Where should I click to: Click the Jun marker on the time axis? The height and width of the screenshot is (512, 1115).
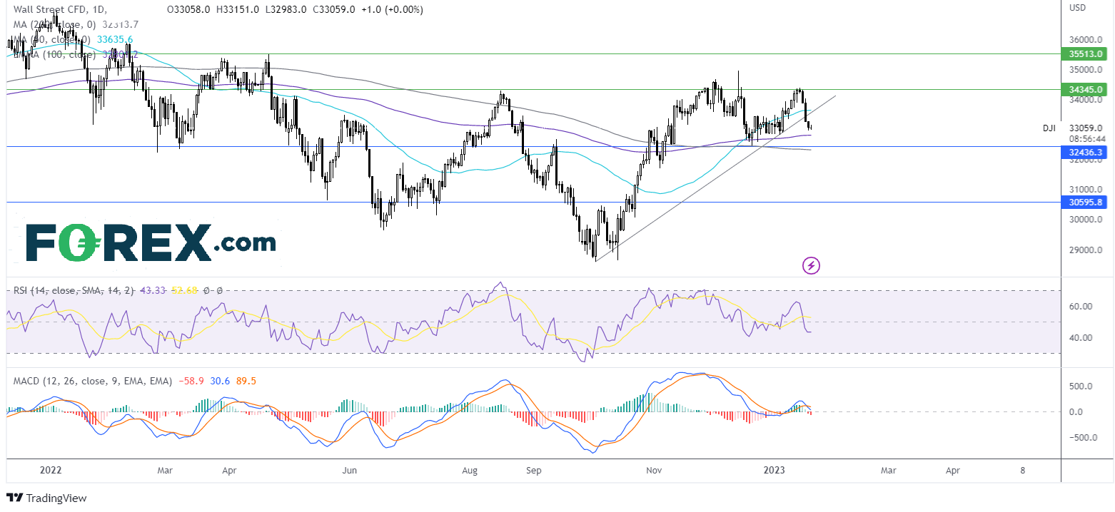[x=349, y=471]
